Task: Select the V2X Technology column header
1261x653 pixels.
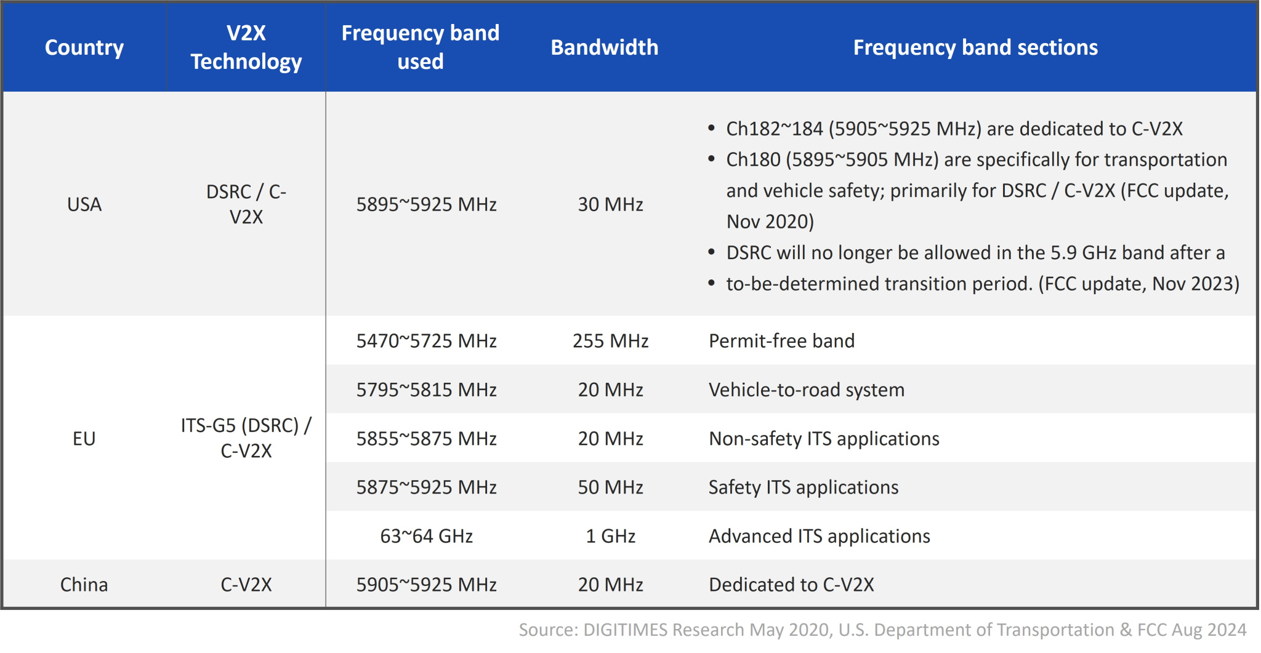Action: click(246, 47)
